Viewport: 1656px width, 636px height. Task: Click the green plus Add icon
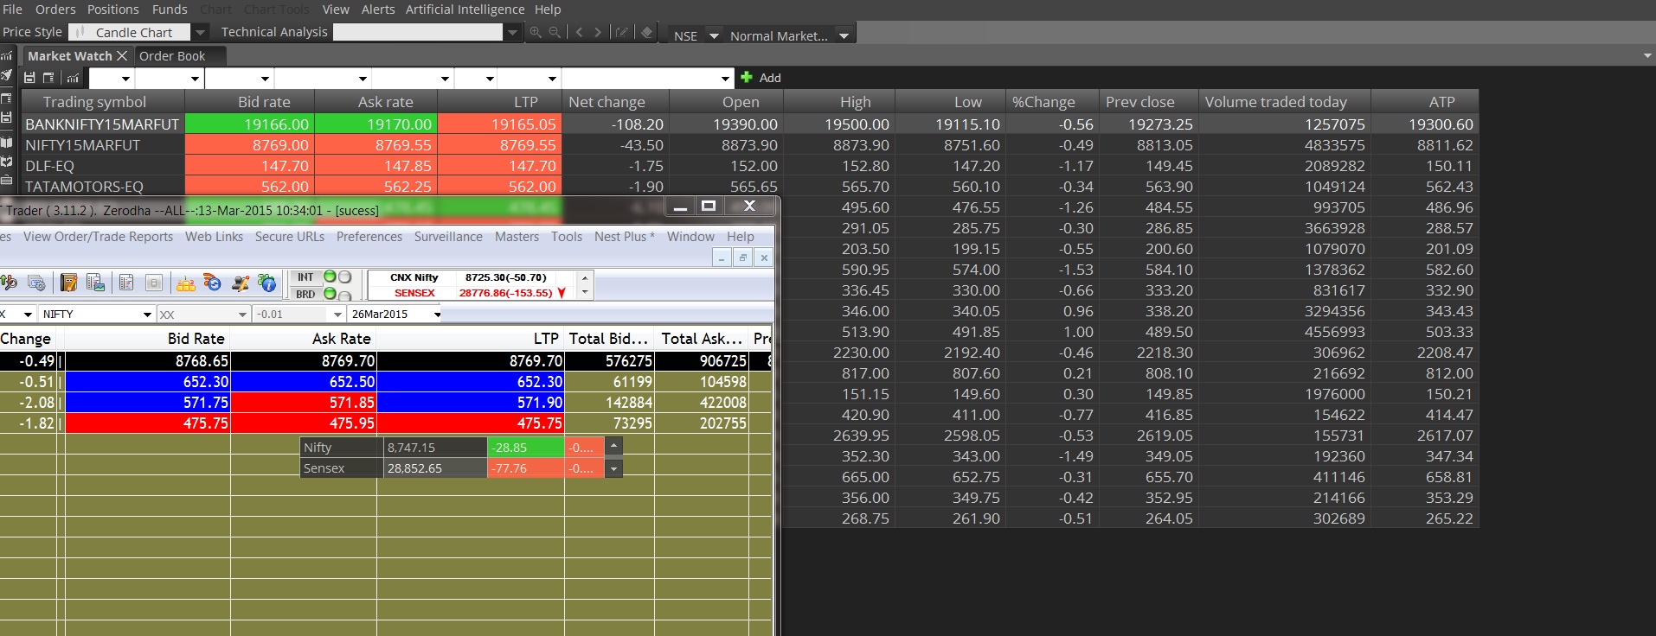click(x=747, y=77)
